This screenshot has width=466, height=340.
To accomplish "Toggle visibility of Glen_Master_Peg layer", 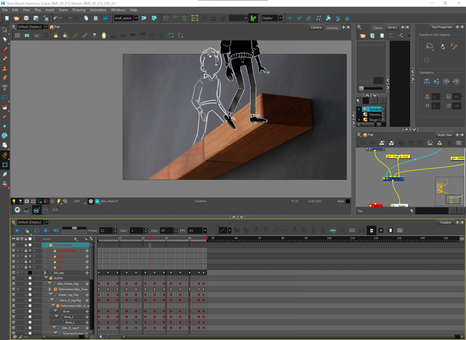I will [x=14, y=284].
